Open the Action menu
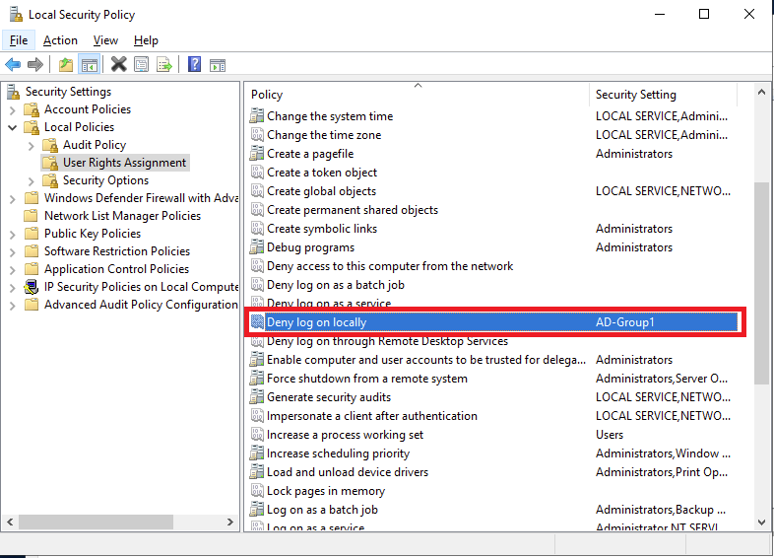This screenshot has width=774, height=558. (60, 40)
